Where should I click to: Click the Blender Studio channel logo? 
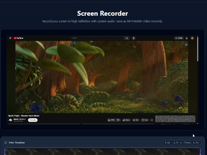(x=10, y=120)
